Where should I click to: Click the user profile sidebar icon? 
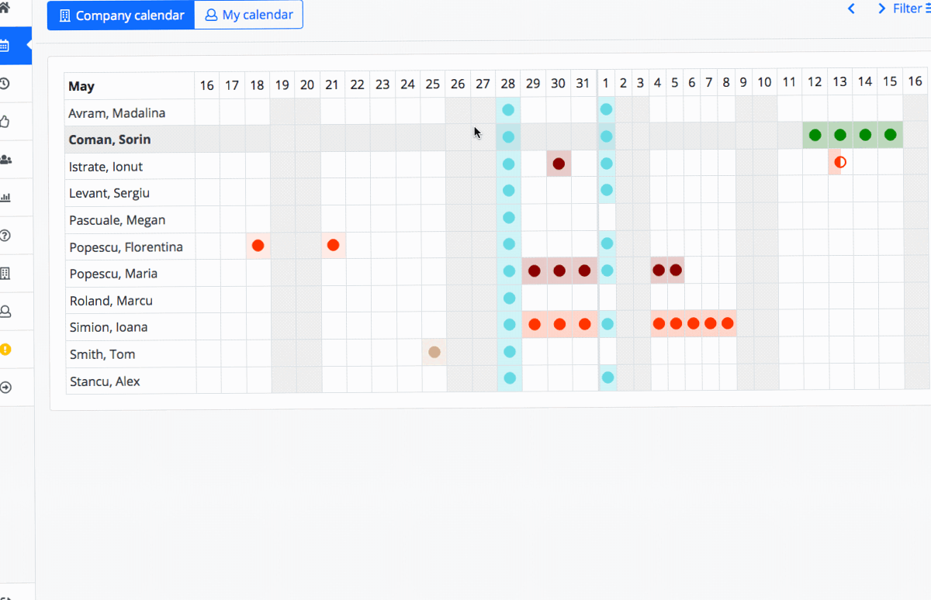point(5,312)
